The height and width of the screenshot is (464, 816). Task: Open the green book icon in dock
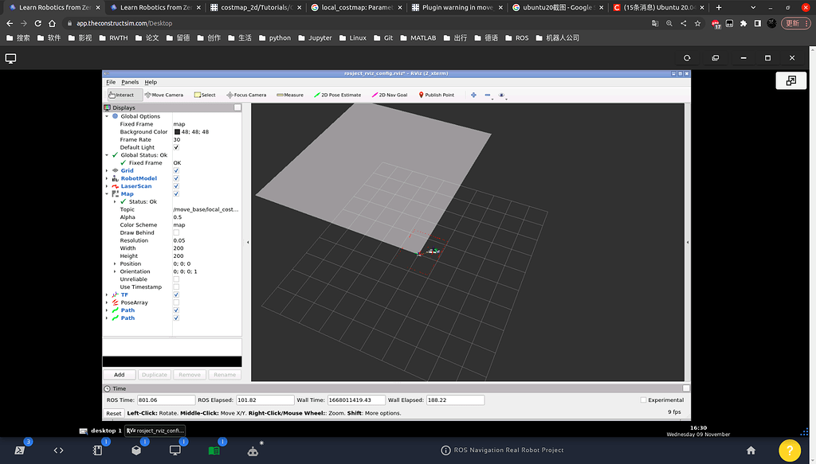(214, 450)
